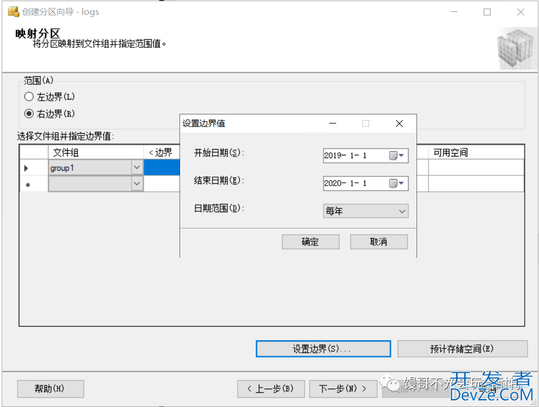Minimize the 设置边界值 dialog
The image size is (539, 407).
[x=332, y=124]
